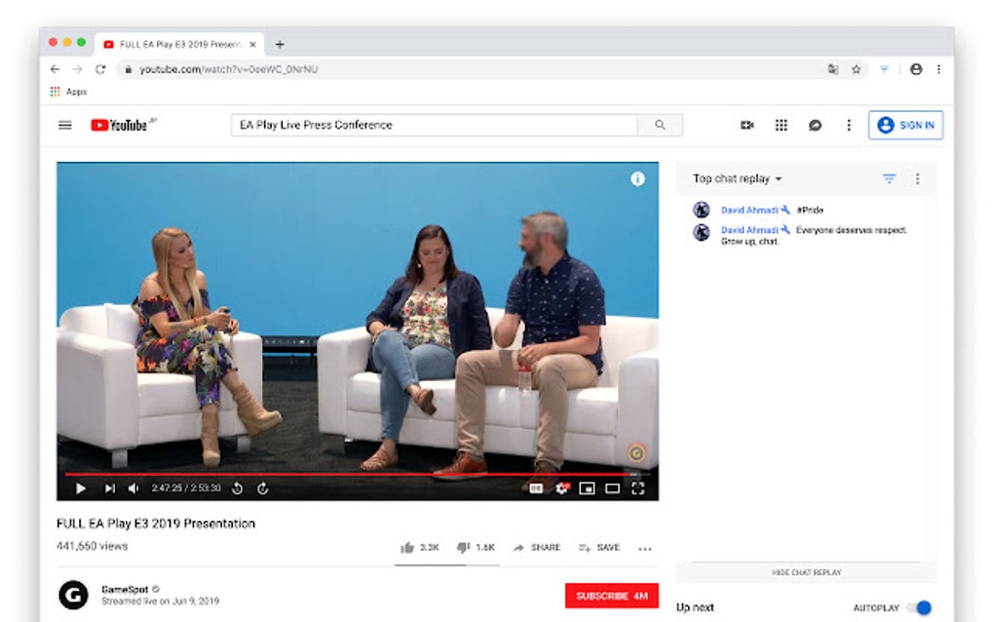
Task: Expand the Top chat replay dropdown
Action: (x=734, y=178)
